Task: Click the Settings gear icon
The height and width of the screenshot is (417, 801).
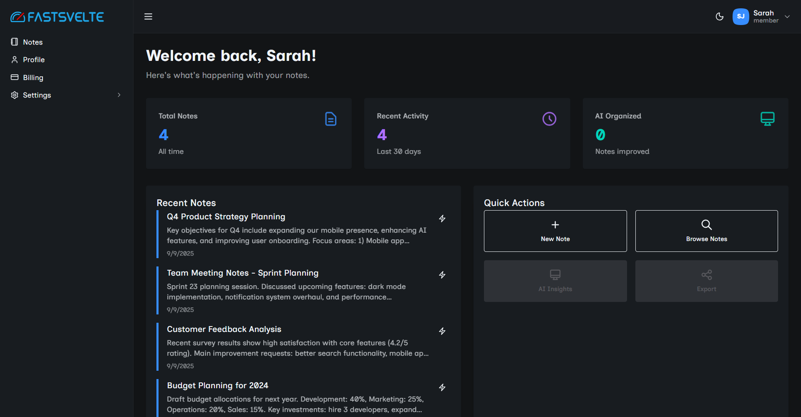Action: tap(15, 95)
